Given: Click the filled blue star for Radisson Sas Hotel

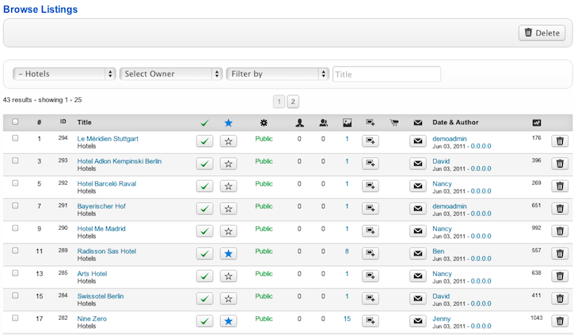Looking at the screenshot, I should [x=228, y=254].
